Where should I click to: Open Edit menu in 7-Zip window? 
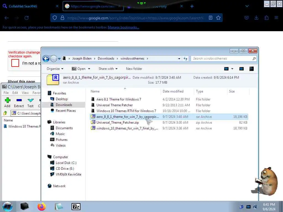pyautogui.click(x=15, y=93)
